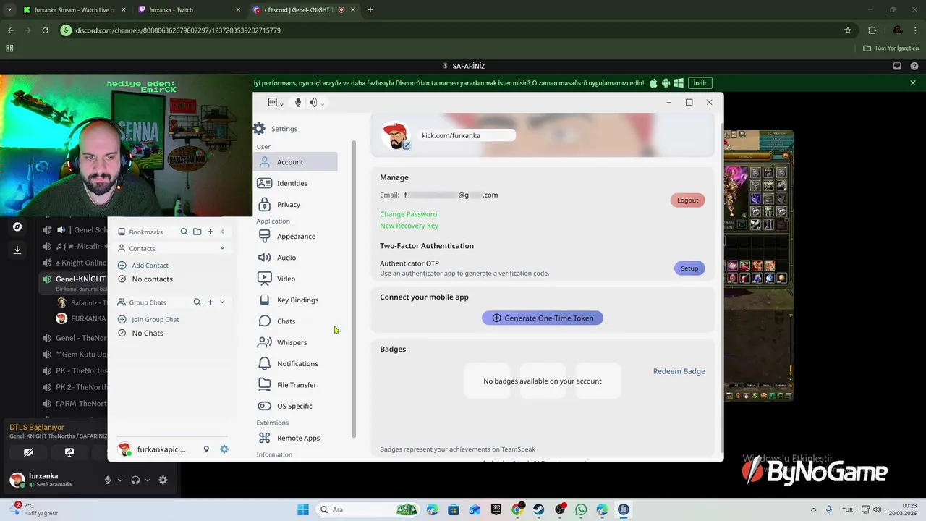Open Key Bindings settings
This screenshot has height=521, width=926.
click(x=296, y=300)
